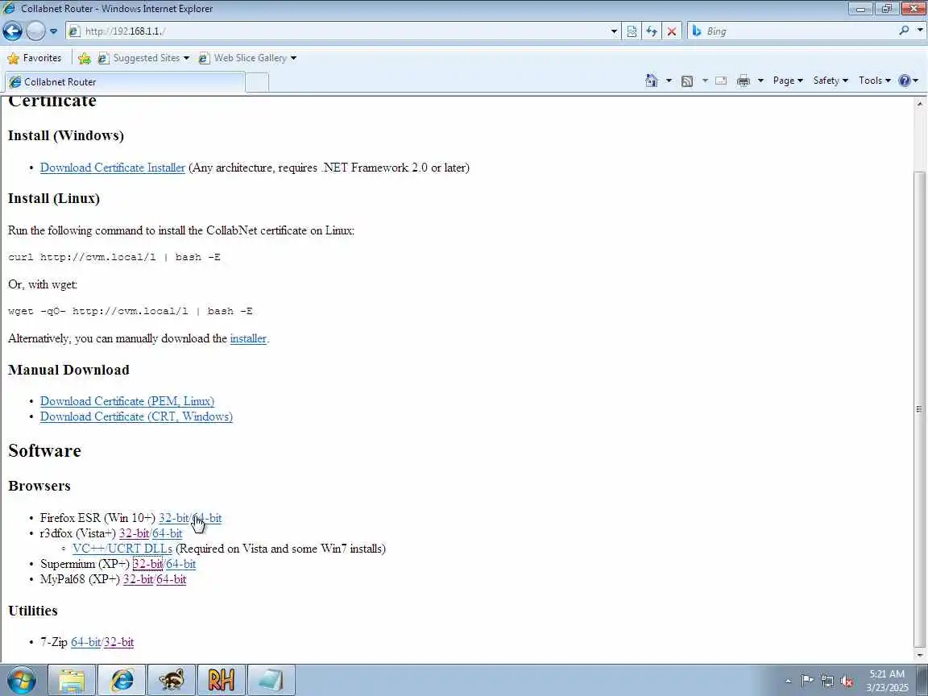Click Supermium 64-bit link
Image resolution: width=928 pixels, height=696 pixels.
pyautogui.click(x=181, y=564)
